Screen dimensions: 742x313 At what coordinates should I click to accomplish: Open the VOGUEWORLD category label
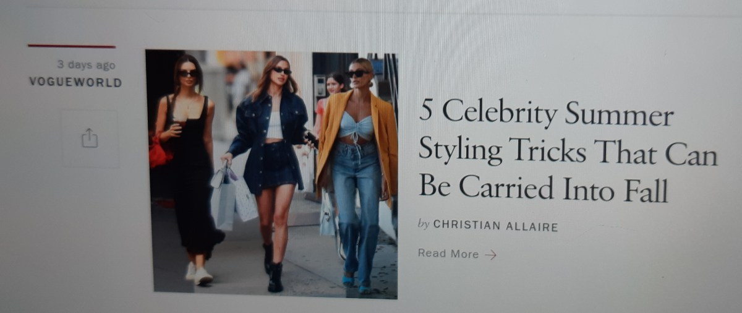(x=75, y=82)
